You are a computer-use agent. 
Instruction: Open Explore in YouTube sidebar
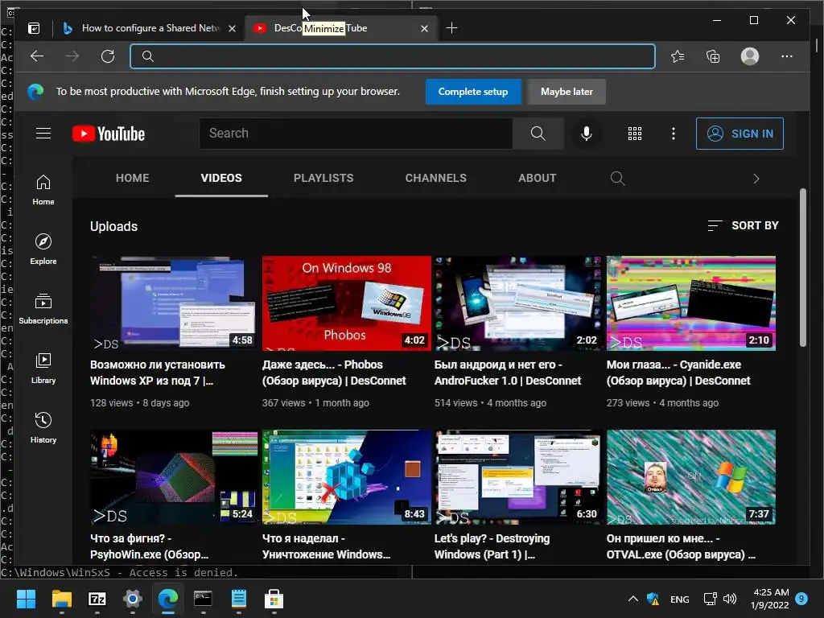[x=43, y=249]
